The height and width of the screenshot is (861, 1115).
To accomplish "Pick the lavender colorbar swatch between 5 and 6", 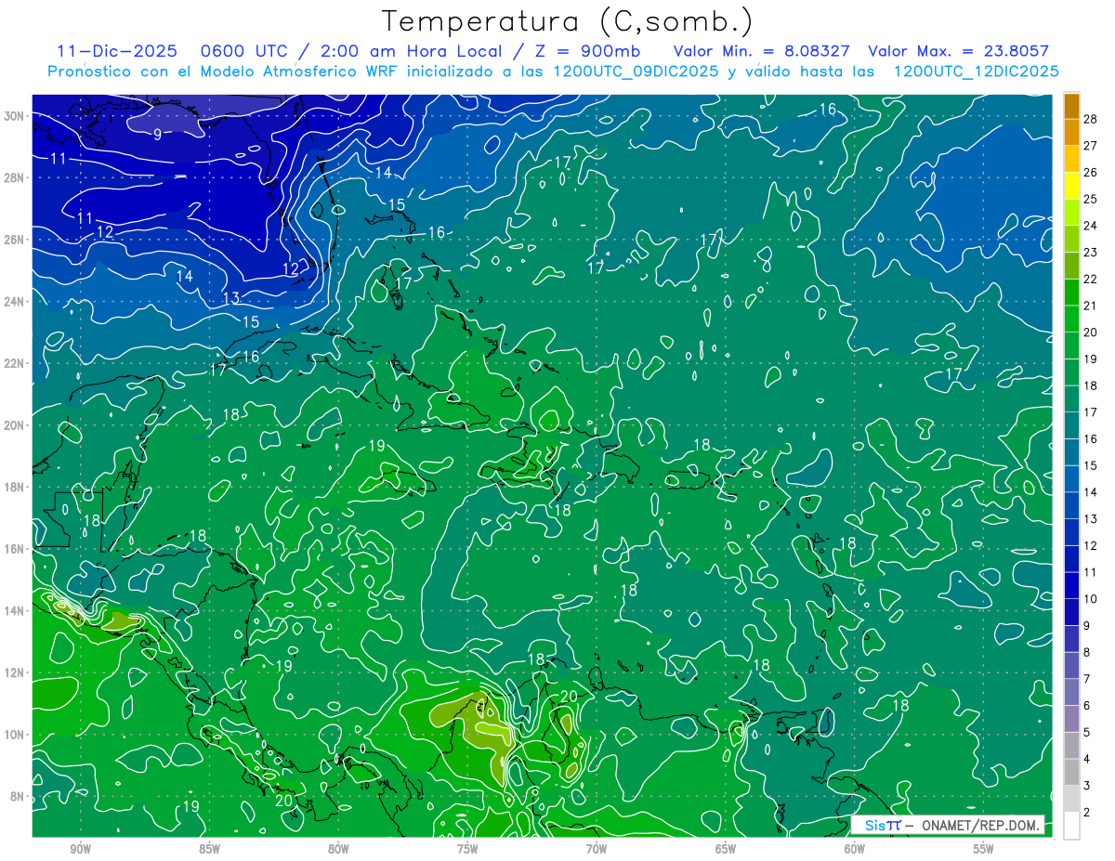I will pyautogui.click(x=1071, y=719).
